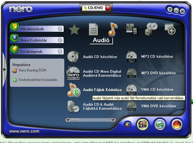Open the configure refresh-arrows round button
This screenshot has height=143, width=193.
click(160, 124)
